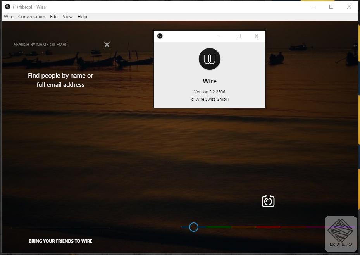The width and height of the screenshot is (360, 255).
Task: Choose the red accent color segment
Action: (x=268, y=227)
